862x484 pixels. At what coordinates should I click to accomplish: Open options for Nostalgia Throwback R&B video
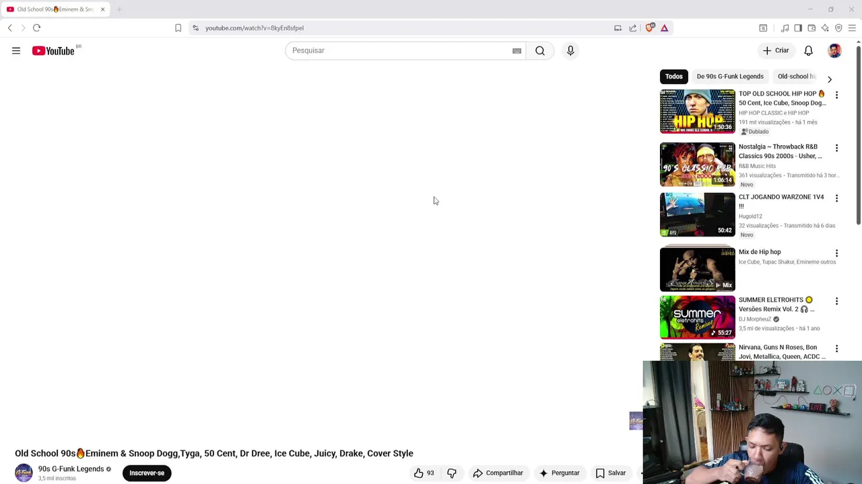click(x=836, y=148)
